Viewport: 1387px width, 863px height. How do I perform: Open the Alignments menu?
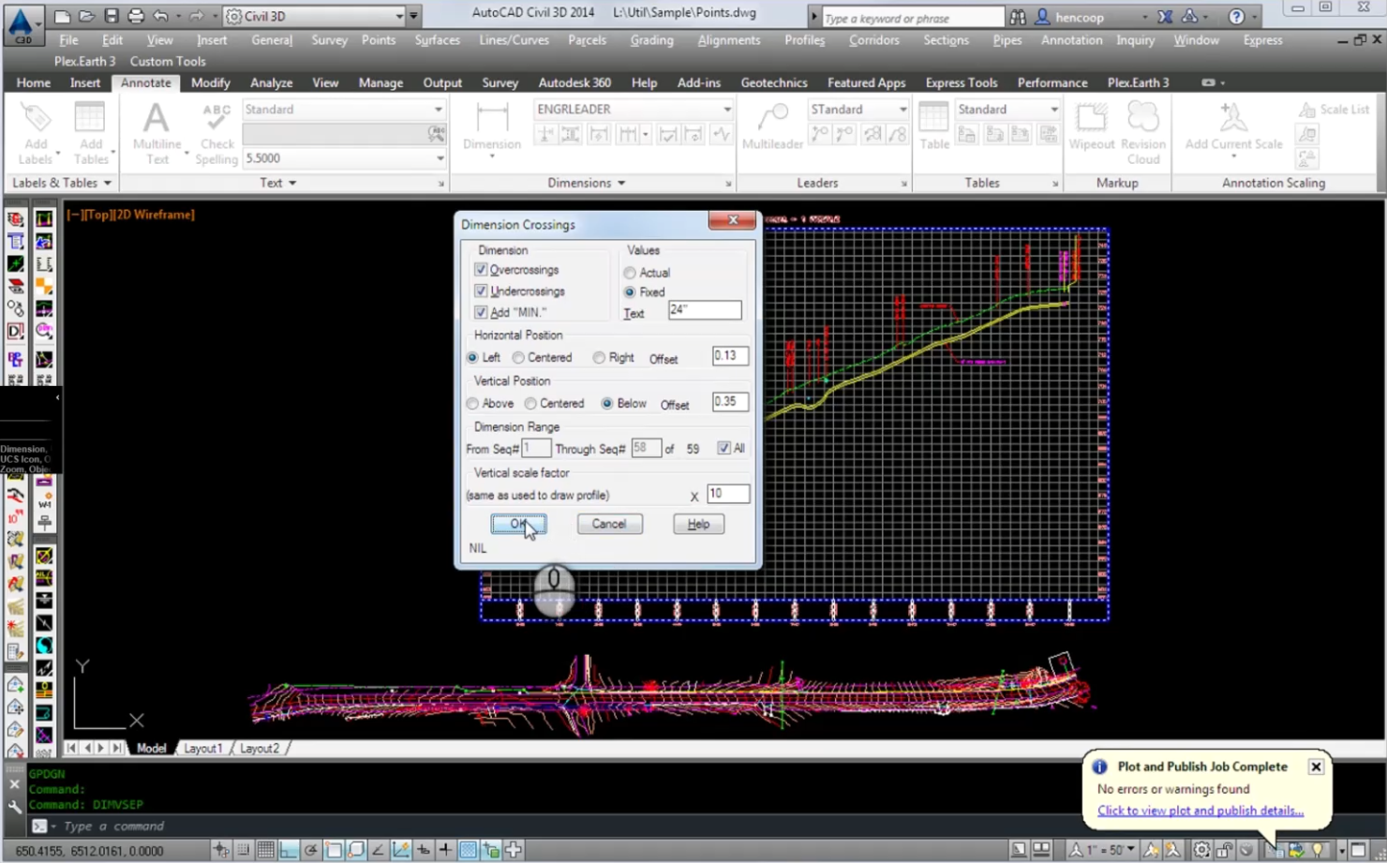click(729, 40)
